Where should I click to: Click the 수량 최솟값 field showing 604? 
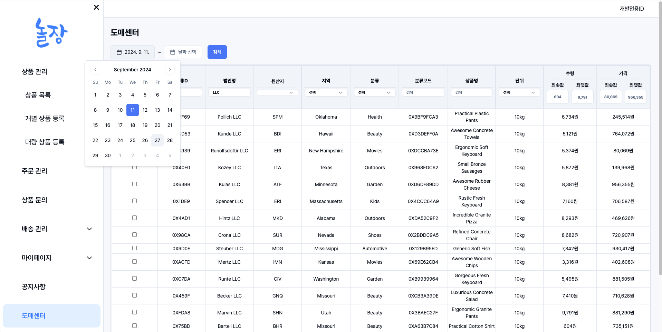tap(557, 97)
